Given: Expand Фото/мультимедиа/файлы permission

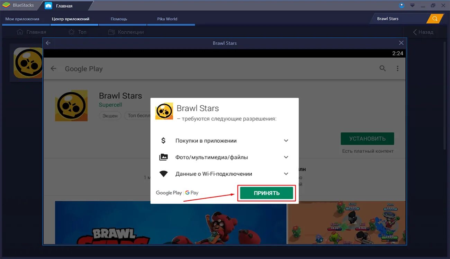Looking at the screenshot, I should pos(286,157).
